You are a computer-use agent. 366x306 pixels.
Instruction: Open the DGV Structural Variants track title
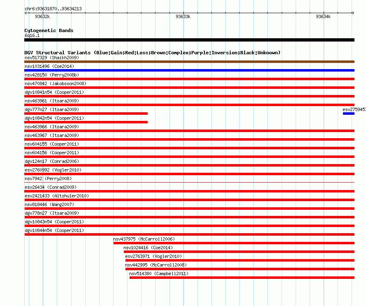153,53
